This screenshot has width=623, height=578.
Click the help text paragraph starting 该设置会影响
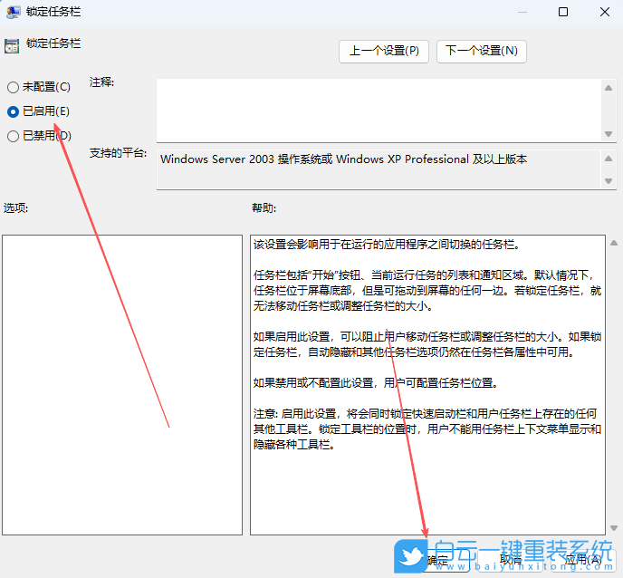(x=387, y=245)
